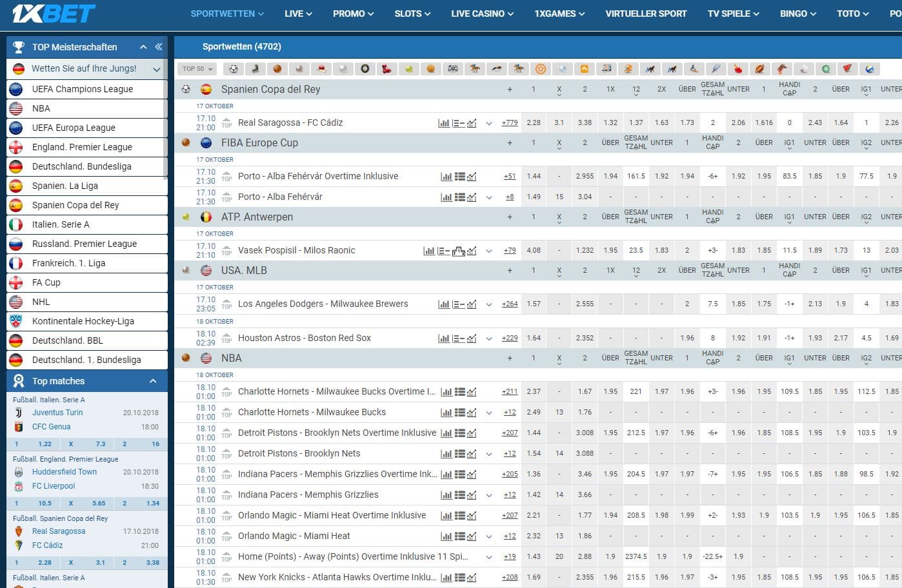Toggle TOP marker for Indiana Pacers - Memphis Grizzlies
Viewport: 902px width, 588px height.
226,495
